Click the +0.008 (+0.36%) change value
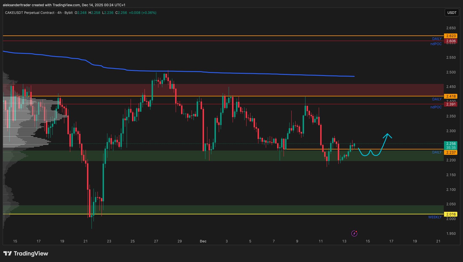Screen dimensions: 463x262 point(143,13)
